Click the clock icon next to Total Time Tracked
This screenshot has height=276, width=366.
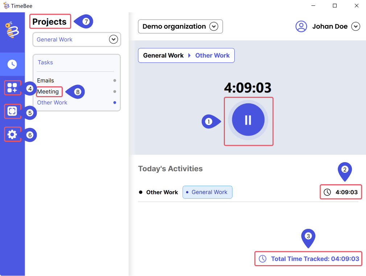click(x=263, y=259)
